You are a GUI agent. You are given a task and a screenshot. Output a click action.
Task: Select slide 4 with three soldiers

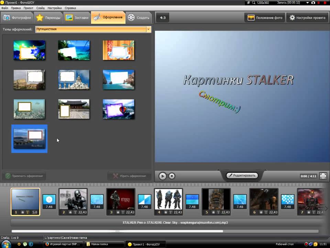click(168, 202)
